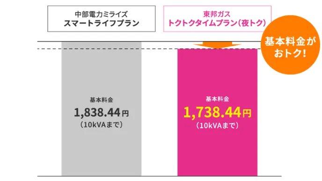Screen dimensions: 322x181
Task: Click the 1,838.44円 price text
Action: 102,113
